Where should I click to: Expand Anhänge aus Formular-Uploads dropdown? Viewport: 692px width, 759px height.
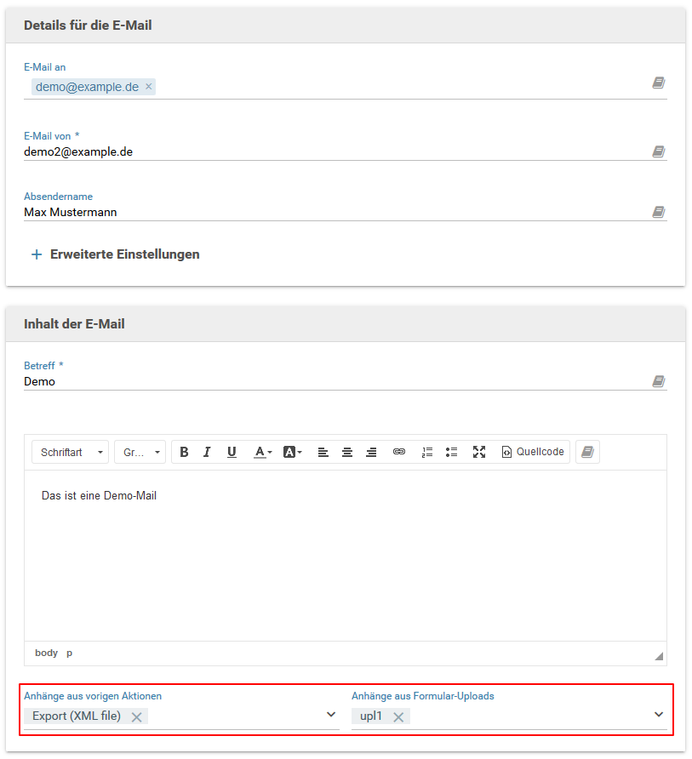(658, 715)
